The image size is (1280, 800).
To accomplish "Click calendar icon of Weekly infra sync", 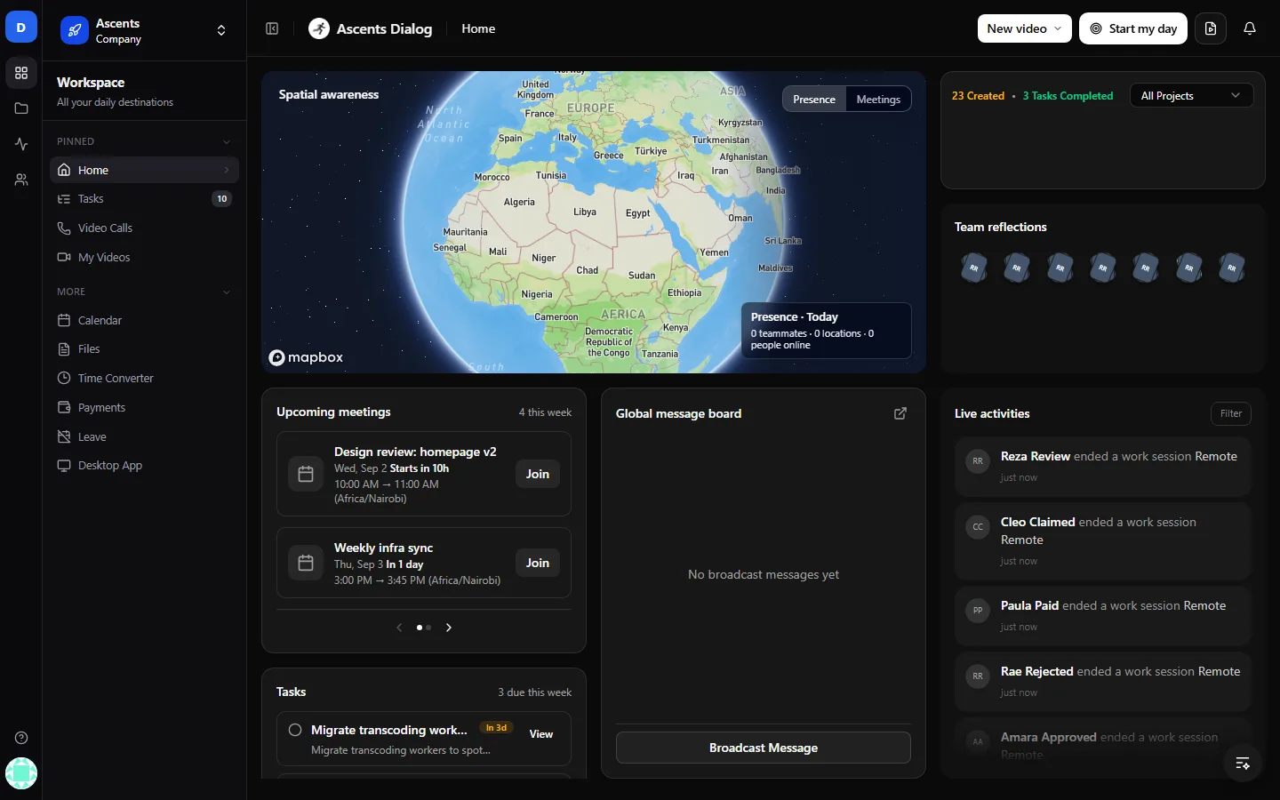I will coord(306,563).
